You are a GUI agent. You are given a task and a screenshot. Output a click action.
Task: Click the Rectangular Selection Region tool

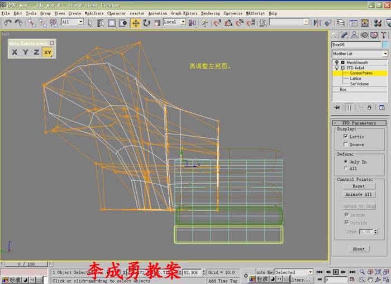pos(112,23)
